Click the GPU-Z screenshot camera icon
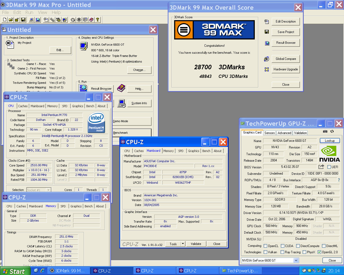The image size is (344, 275). 325,131
